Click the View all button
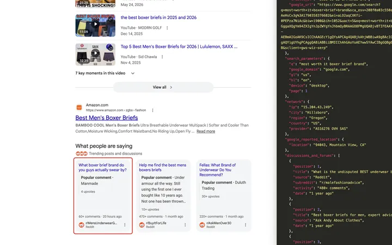Screen dimensions: 392x245 pos(163,87)
